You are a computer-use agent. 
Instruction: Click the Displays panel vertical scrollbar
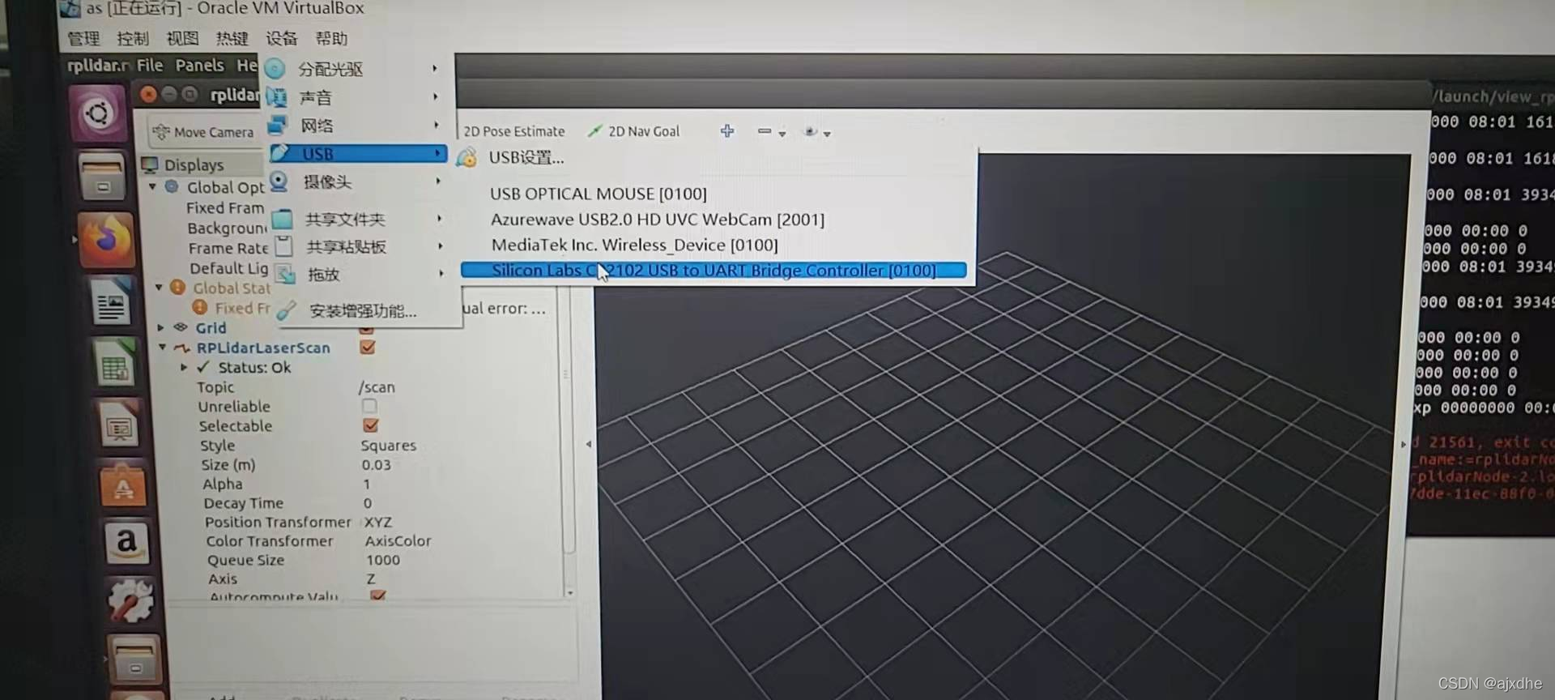569,421
